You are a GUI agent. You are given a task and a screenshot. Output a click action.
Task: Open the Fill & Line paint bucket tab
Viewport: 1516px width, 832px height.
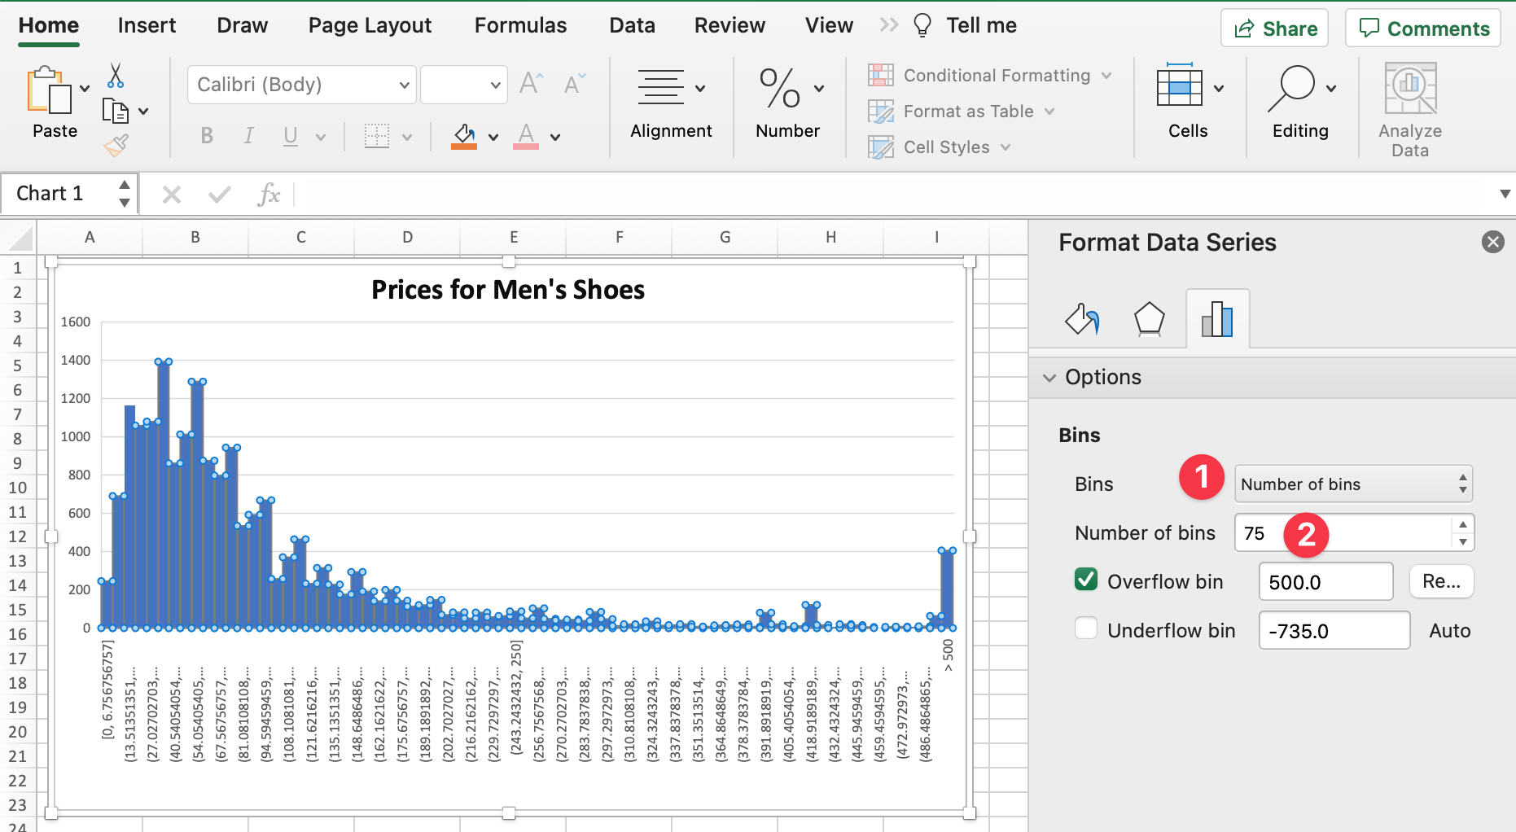pyautogui.click(x=1082, y=319)
